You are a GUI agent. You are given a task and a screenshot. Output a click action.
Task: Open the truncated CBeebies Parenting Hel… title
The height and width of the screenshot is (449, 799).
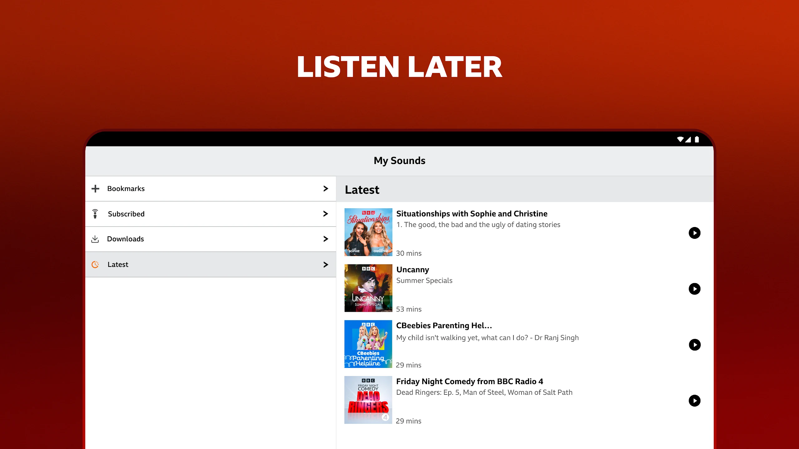click(x=444, y=326)
